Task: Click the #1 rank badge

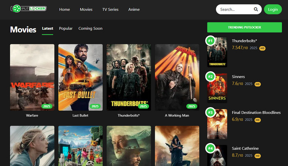Action: (x=210, y=41)
